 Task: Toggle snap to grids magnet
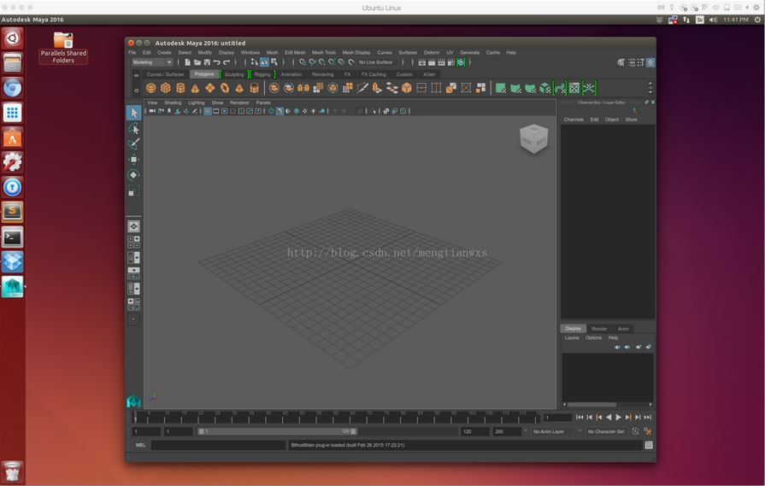303,62
